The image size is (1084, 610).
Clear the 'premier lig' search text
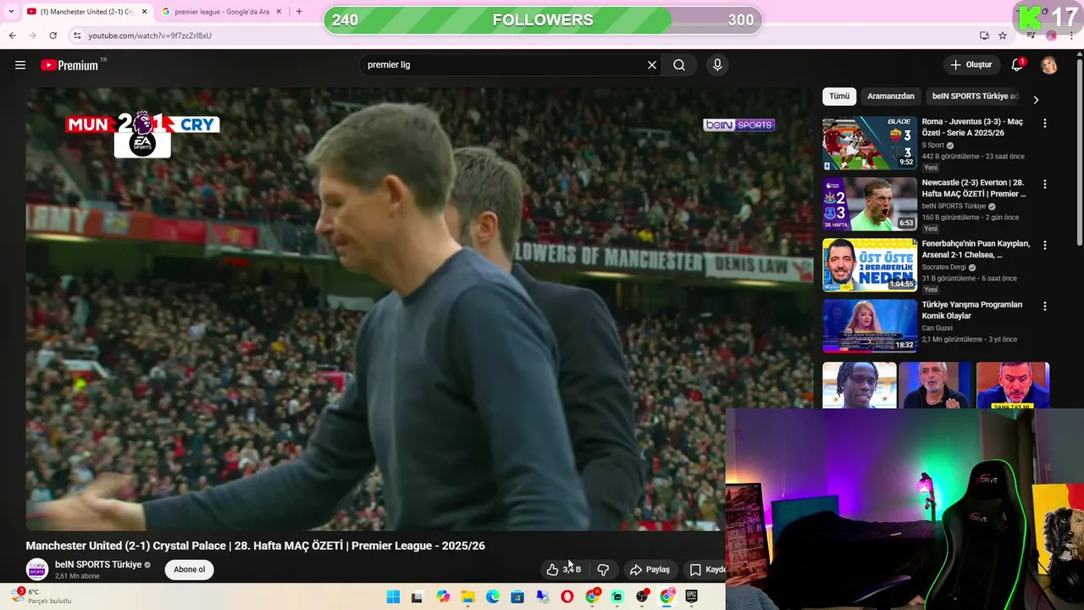point(652,65)
